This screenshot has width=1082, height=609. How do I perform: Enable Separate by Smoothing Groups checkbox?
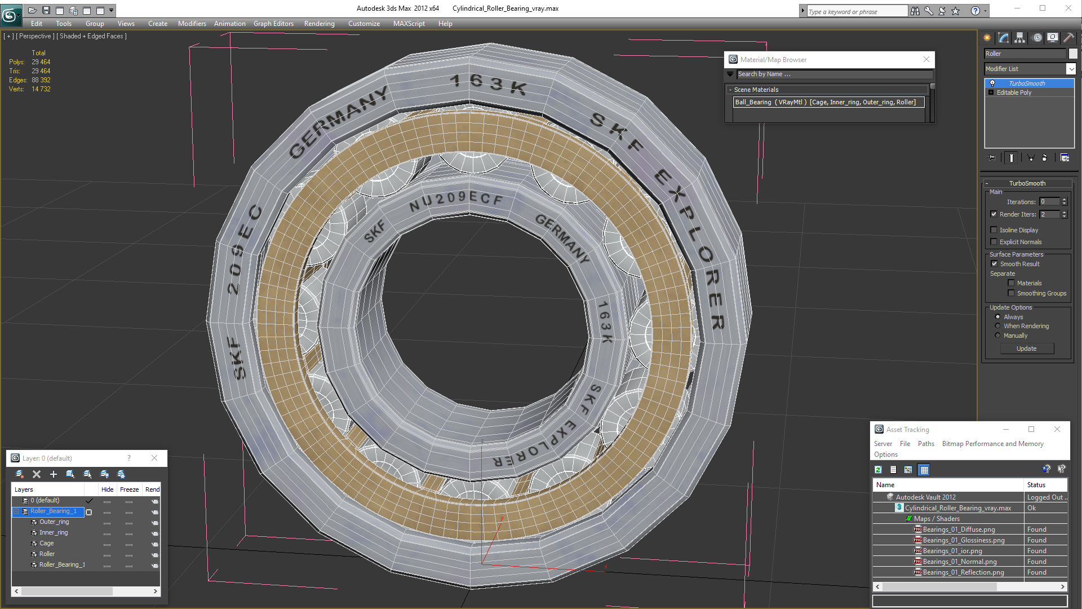point(1011,293)
